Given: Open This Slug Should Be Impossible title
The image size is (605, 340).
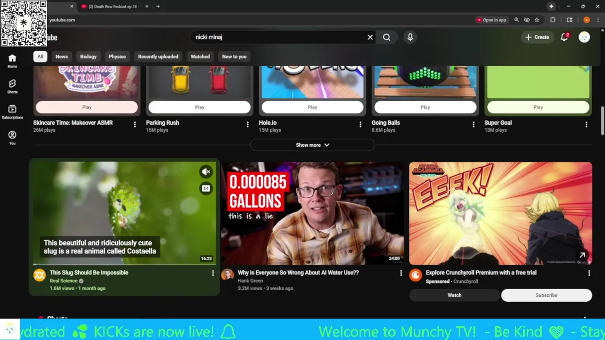Looking at the screenshot, I should coord(89,272).
